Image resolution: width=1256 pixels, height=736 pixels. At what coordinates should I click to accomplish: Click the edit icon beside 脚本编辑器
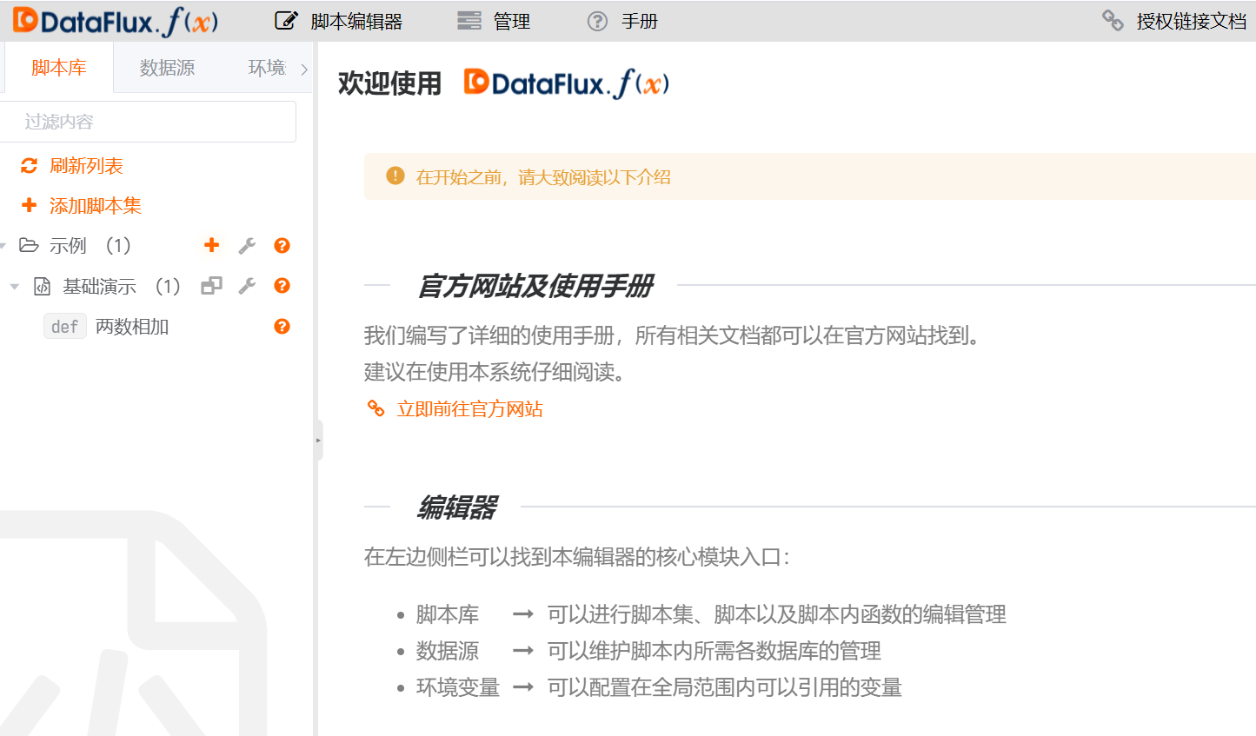[285, 21]
